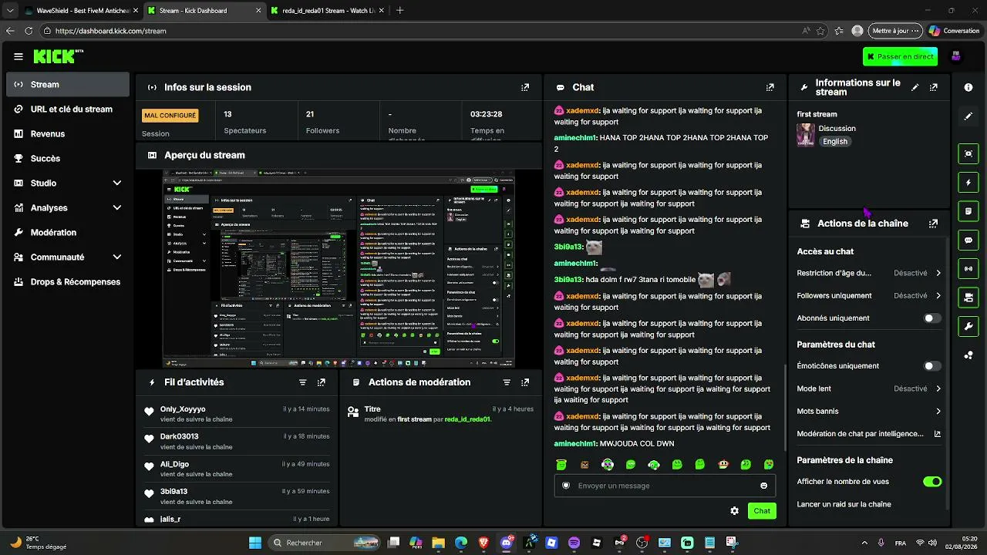Filter the Actions de modération list
Viewport: 987px width, 555px height.
click(507, 382)
